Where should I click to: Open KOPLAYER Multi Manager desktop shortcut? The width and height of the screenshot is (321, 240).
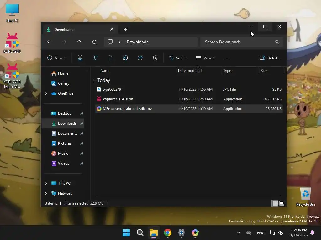point(12,76)
